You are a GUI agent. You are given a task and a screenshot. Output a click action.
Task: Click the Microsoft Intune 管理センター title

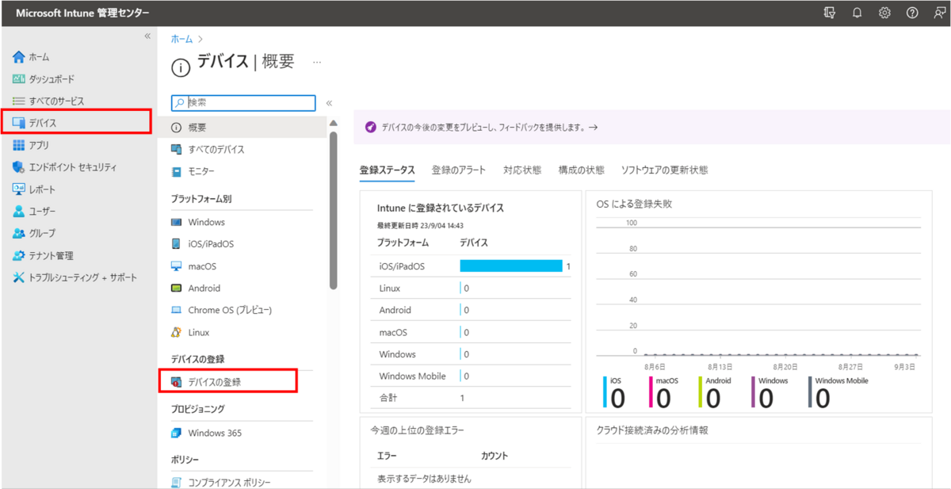pos(82,13)
